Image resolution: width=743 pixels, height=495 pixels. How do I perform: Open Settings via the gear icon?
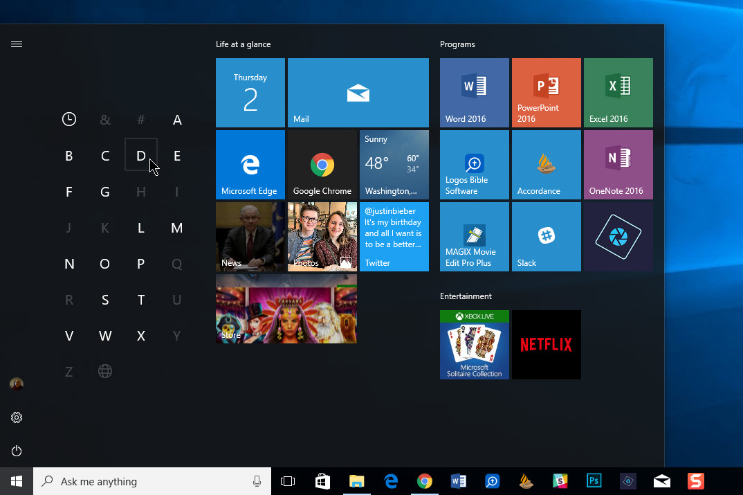[x=17, y=417]
